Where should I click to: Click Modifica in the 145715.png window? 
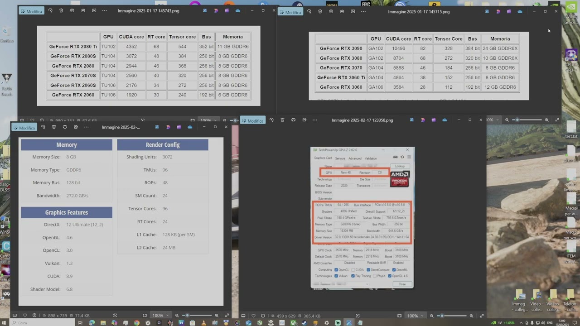click(x=290, y=12)
